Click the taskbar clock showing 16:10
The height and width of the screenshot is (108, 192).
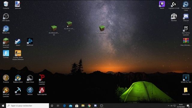pos(181,106)
